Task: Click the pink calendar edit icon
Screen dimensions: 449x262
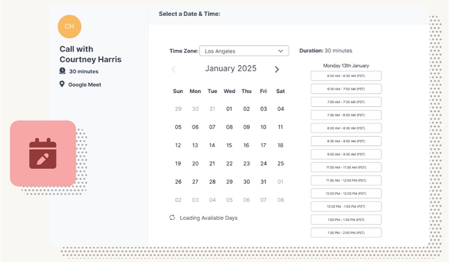Action: pos(43,154)
